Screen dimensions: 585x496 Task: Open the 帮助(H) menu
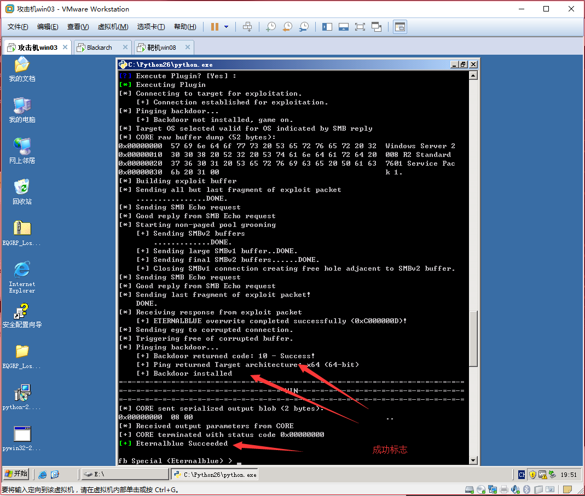pos(185,27)
